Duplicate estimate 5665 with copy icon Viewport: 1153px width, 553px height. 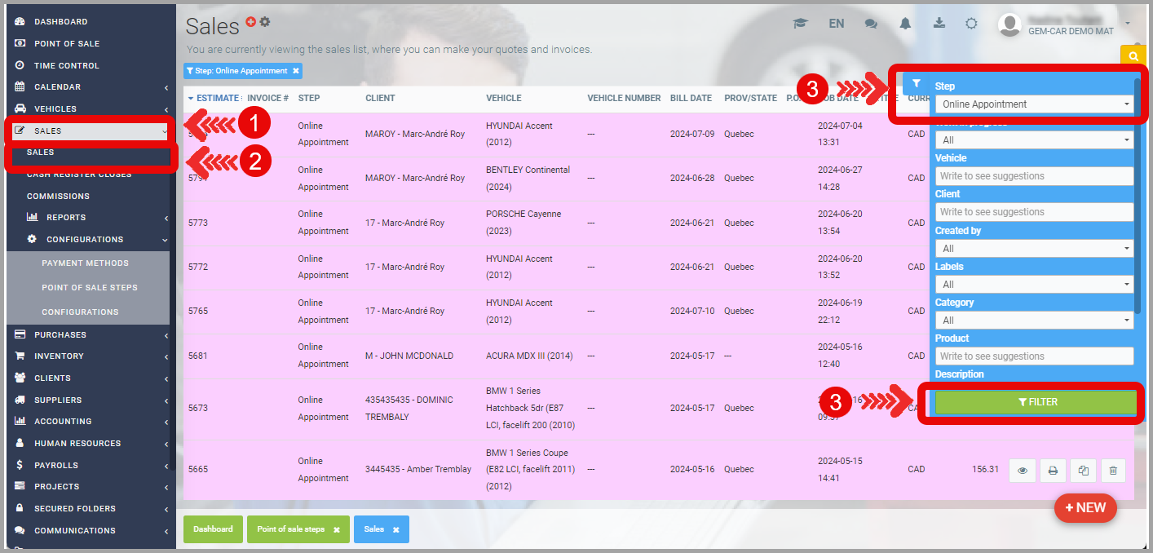(x=1084, y=471)
